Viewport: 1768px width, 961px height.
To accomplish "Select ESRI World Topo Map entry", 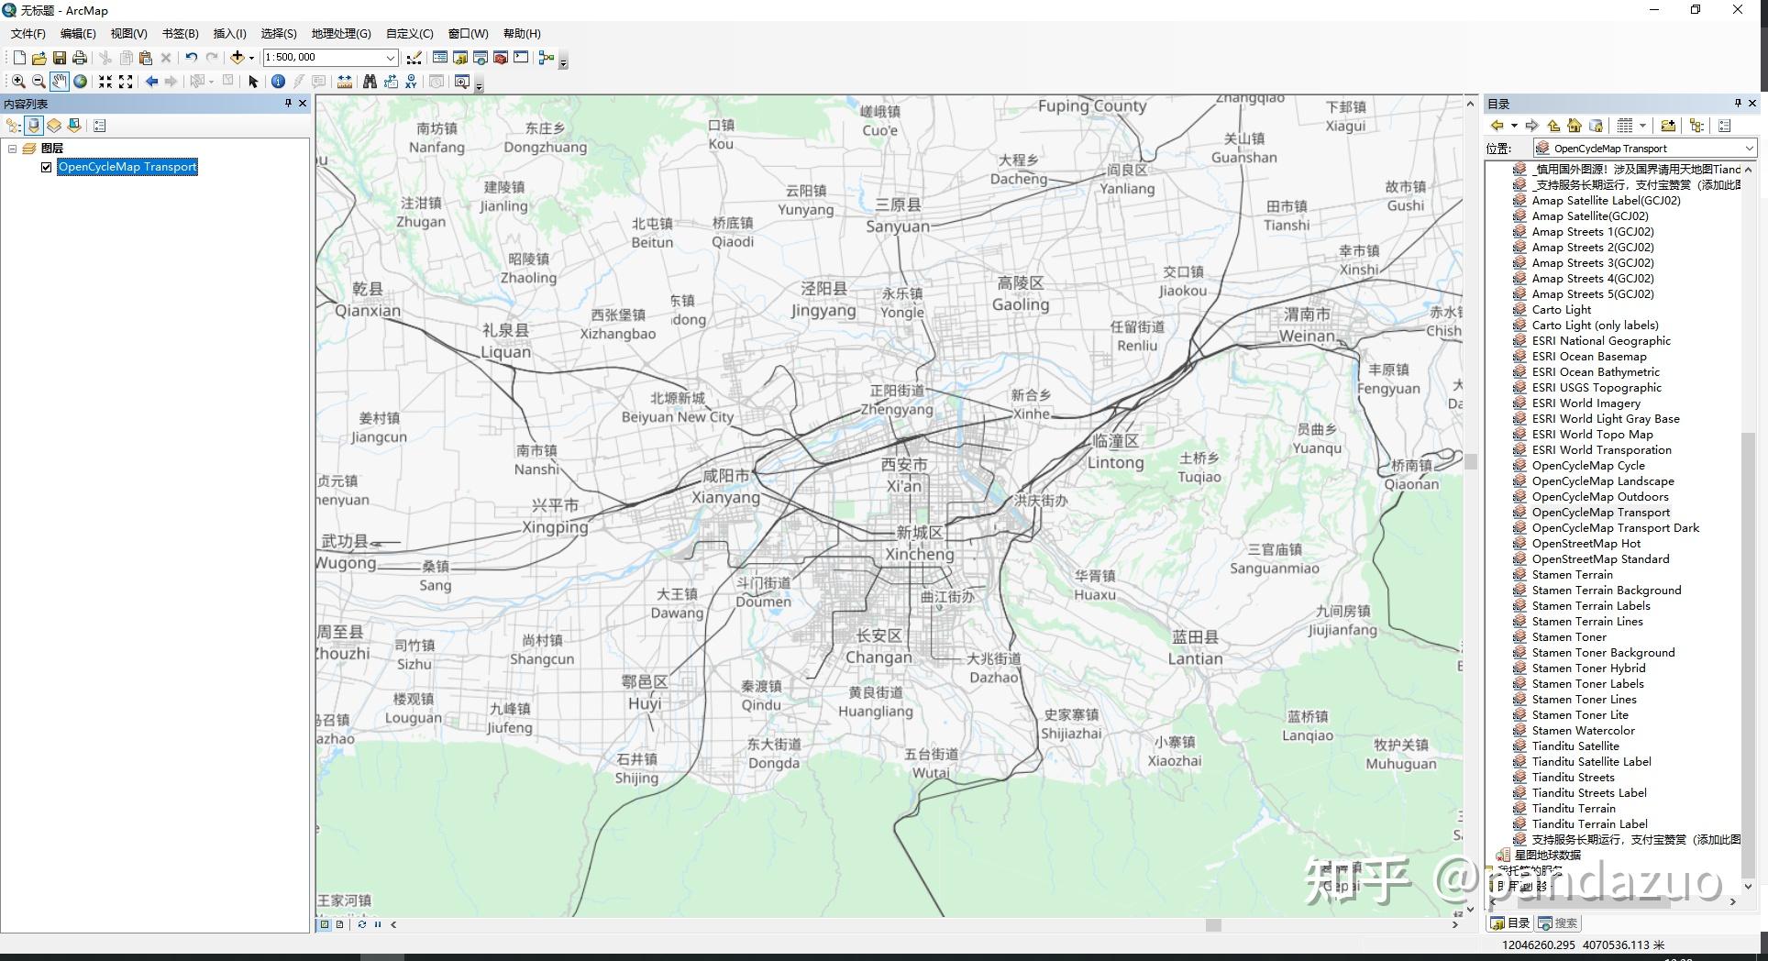I will click(x=1594, y=434).
